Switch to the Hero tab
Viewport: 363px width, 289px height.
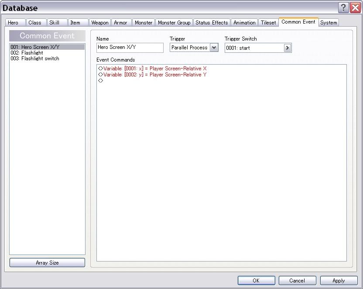13,23
